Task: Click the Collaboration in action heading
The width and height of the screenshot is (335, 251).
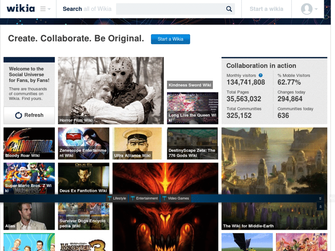Action: (261, 65)
